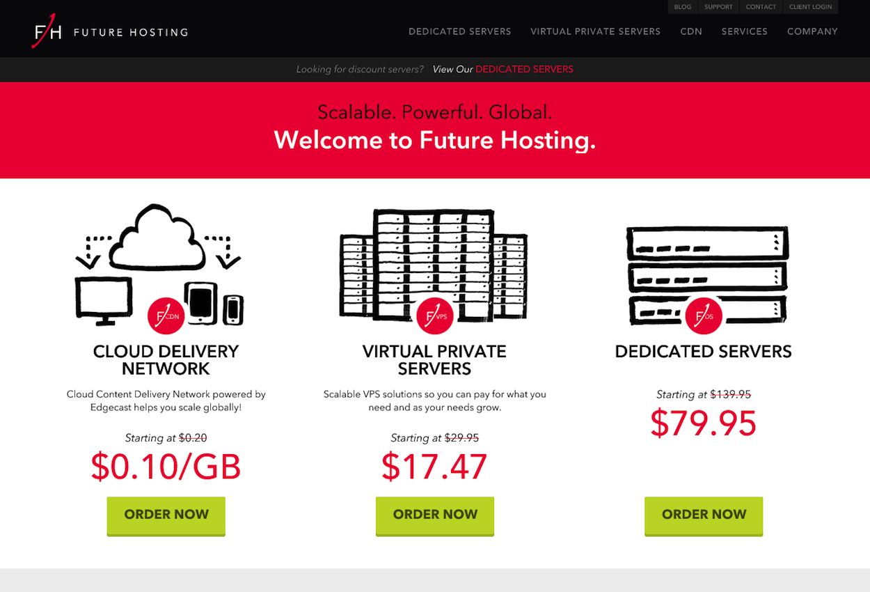Click the Scalable VPS solutions description
The width and height of the screenshot is (870, 592).
point(435,400)
